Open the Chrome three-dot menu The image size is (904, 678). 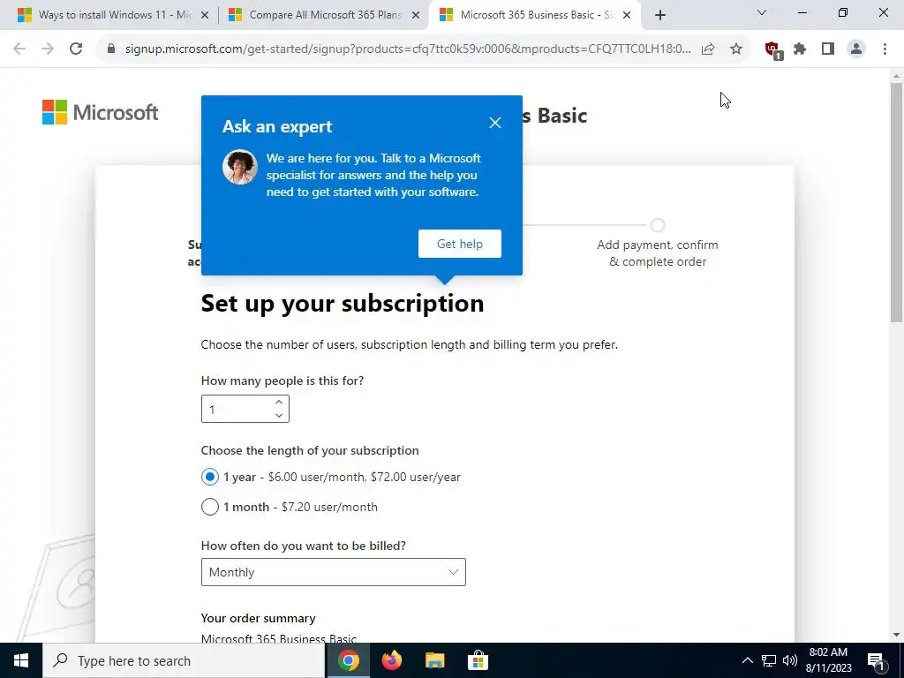tap(885, 49)
